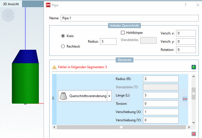This screenshot has height=138, width=202.
Task: Click the horizontal scrollbar right arrow
Action: tap(189, 127)
